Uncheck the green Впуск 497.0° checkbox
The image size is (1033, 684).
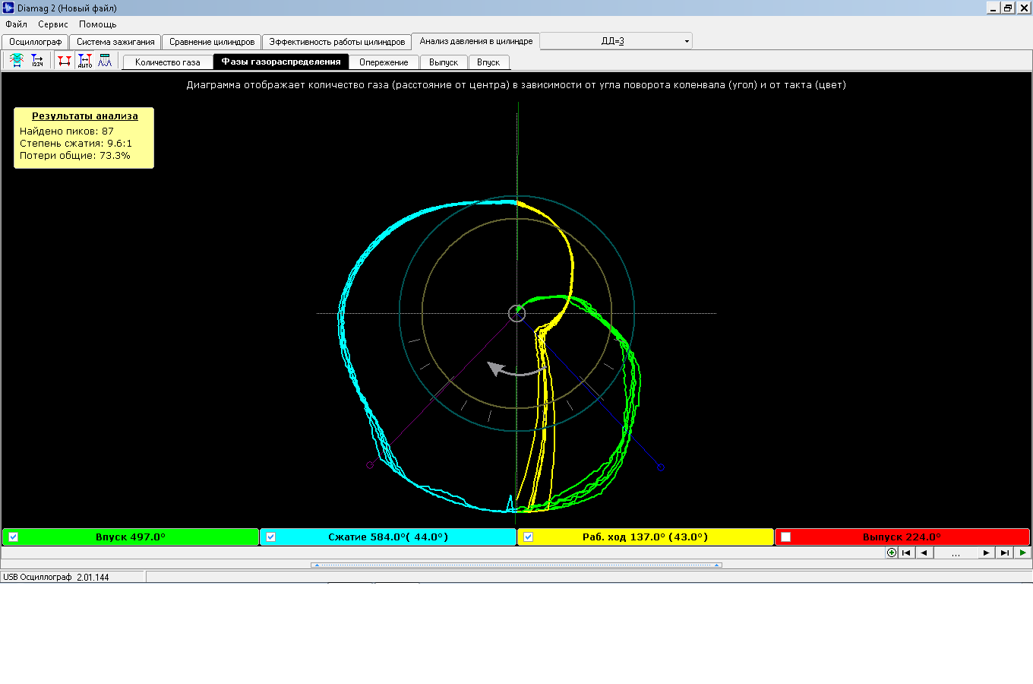pos(13,537)
